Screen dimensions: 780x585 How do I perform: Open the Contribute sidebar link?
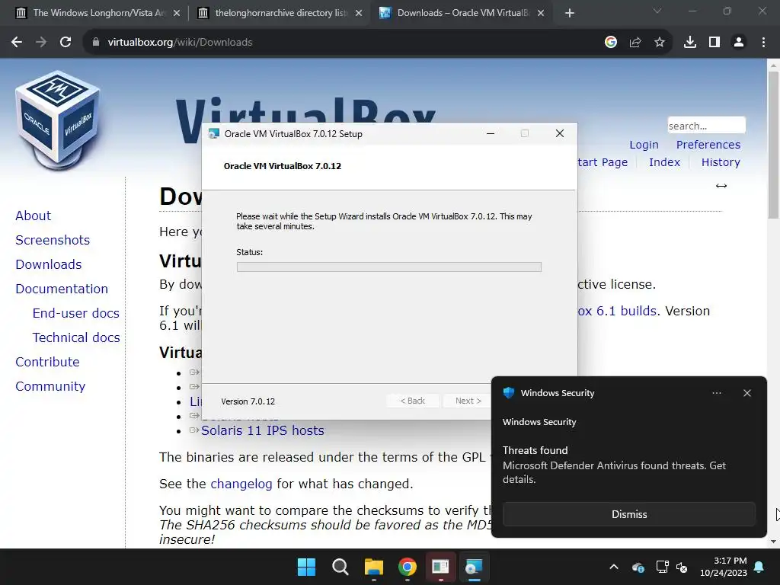[48, 362]
